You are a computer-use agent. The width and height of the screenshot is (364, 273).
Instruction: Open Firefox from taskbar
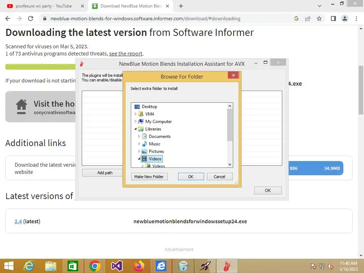139,266
